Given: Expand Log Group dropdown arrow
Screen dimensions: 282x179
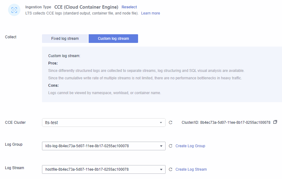Looking at the screenshot, I should [161, 146].
